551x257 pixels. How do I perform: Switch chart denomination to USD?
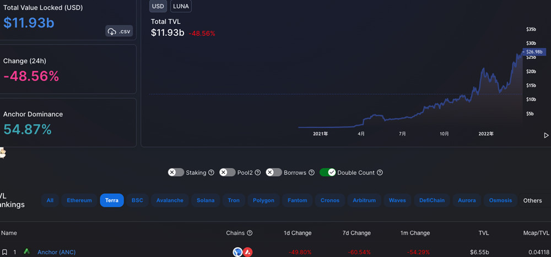[158, 6]
